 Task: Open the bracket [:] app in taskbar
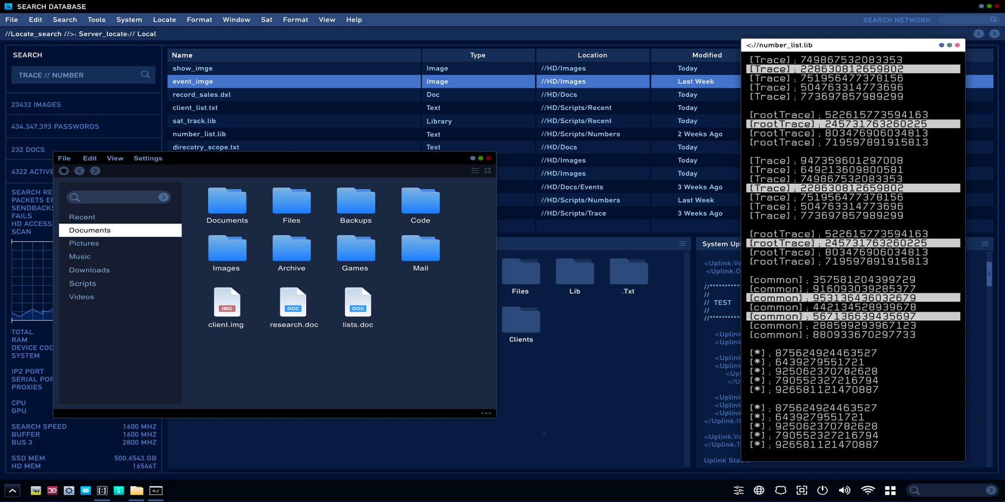tap(102, 490)
